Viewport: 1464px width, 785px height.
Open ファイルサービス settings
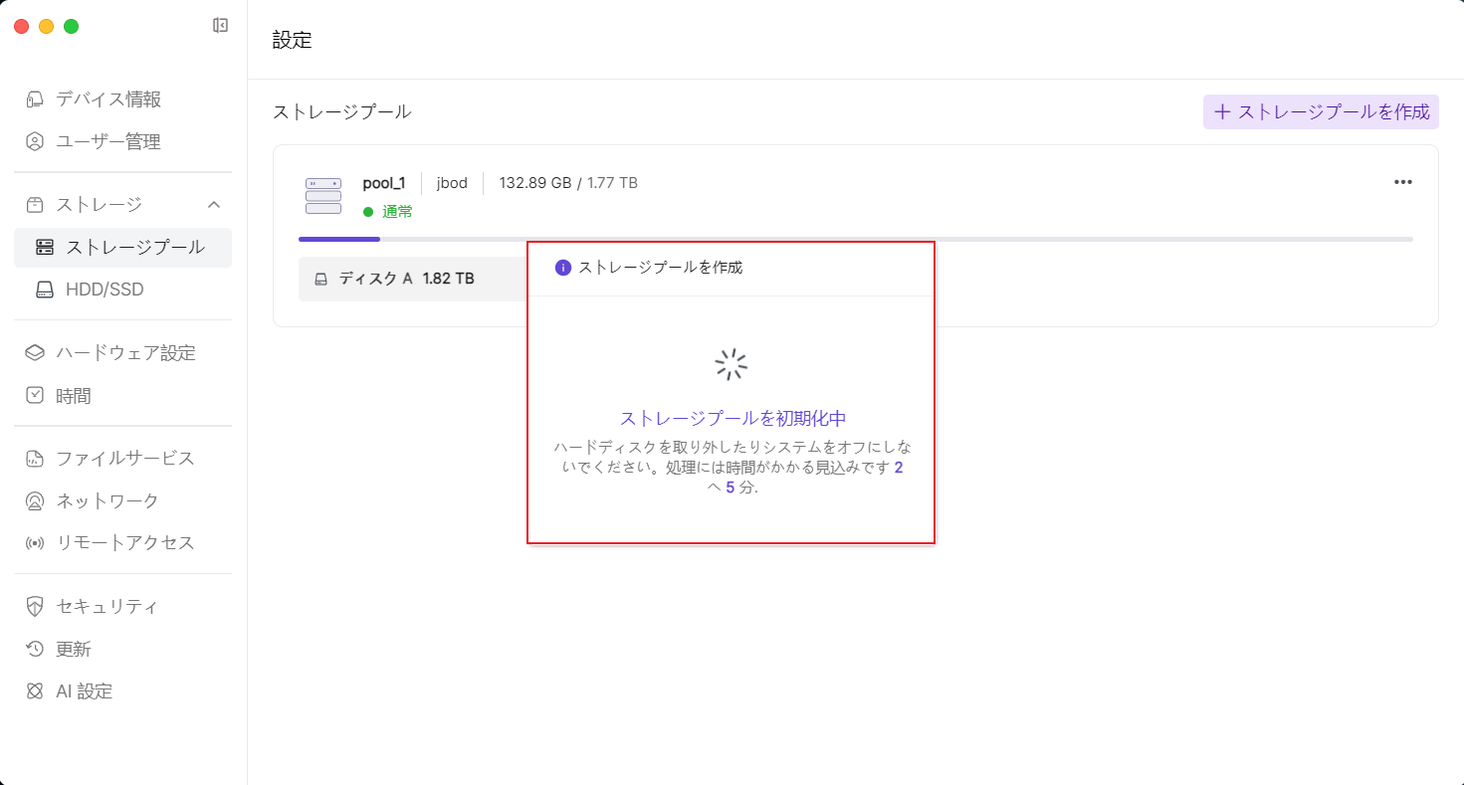pyautogui.click(x=124, y=459)
